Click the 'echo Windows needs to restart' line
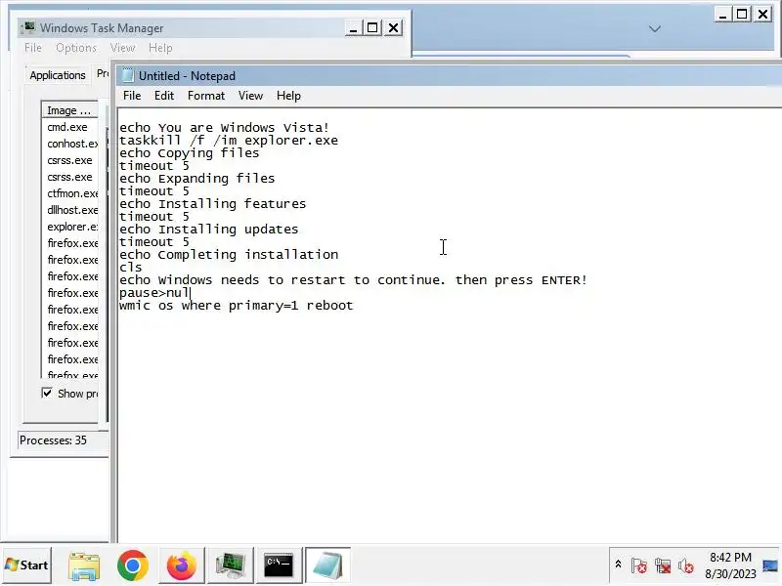782x586 pixels. coord(353,280)
